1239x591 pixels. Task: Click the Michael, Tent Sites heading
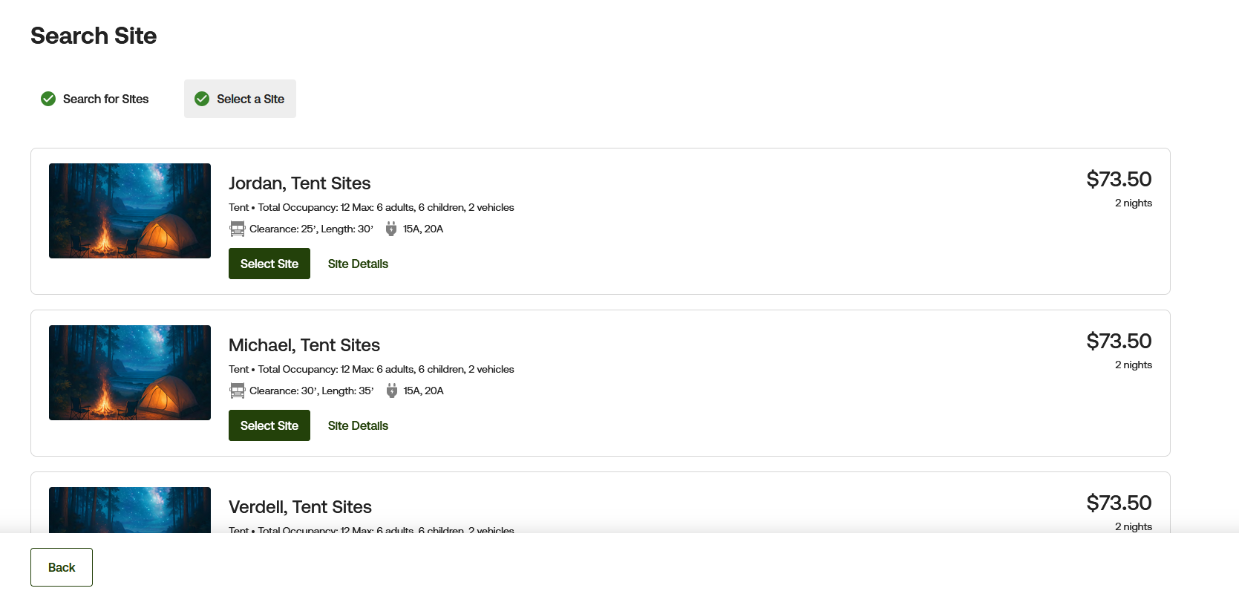pyautogui.click(x=304, y=345)
